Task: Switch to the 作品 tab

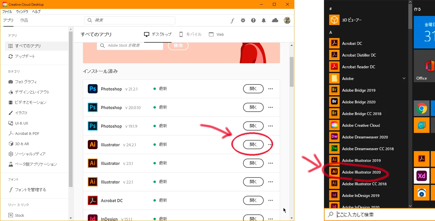Action: tap(24, 20)
